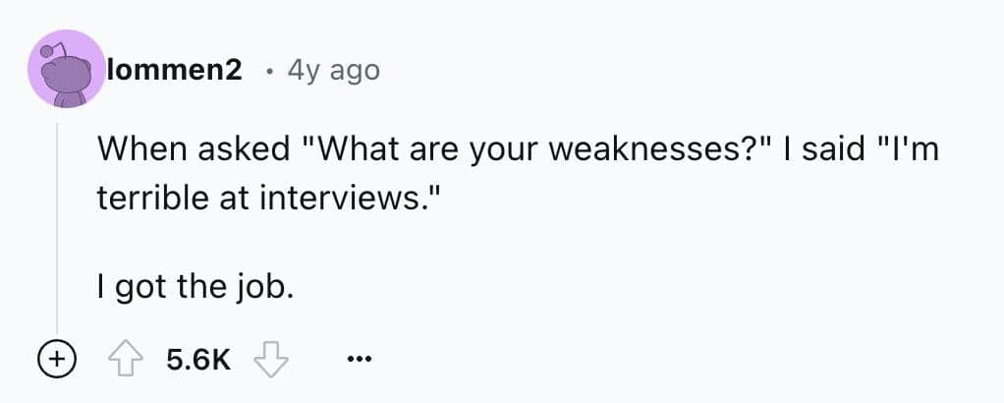Click the "4y ago" timestamp permalink
The image size is (1004, 403).
(x=333, y=71)
